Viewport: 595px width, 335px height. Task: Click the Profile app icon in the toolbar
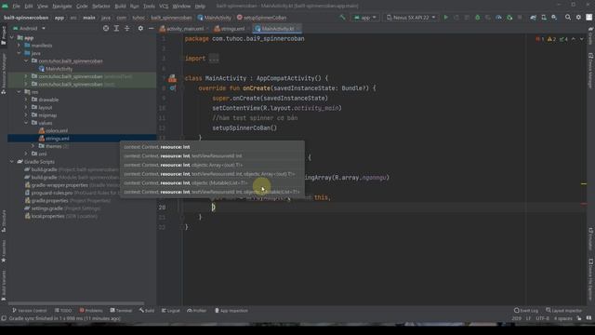(498, 18)
